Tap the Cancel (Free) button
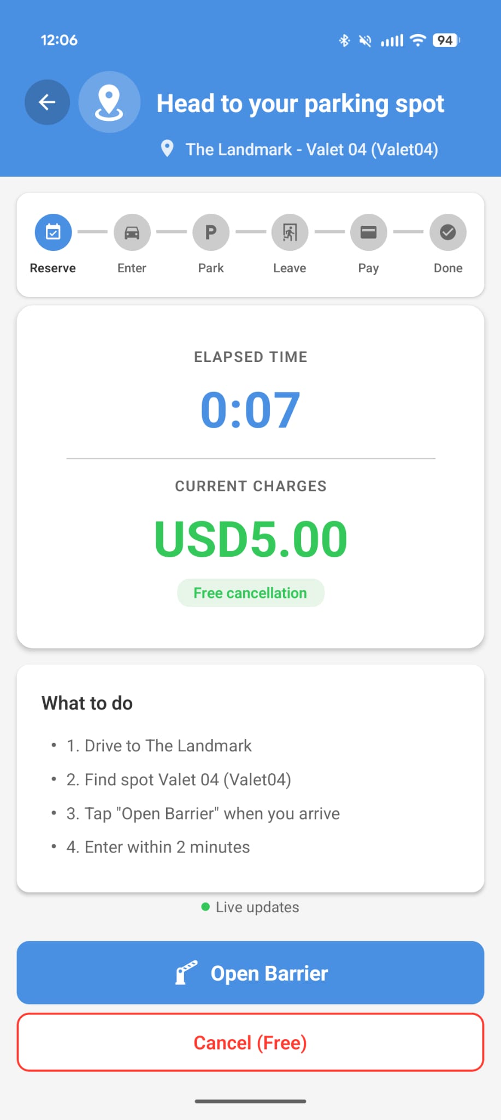The width and height of the screenshot is (501, 1120). click(x=250, y=1042)
